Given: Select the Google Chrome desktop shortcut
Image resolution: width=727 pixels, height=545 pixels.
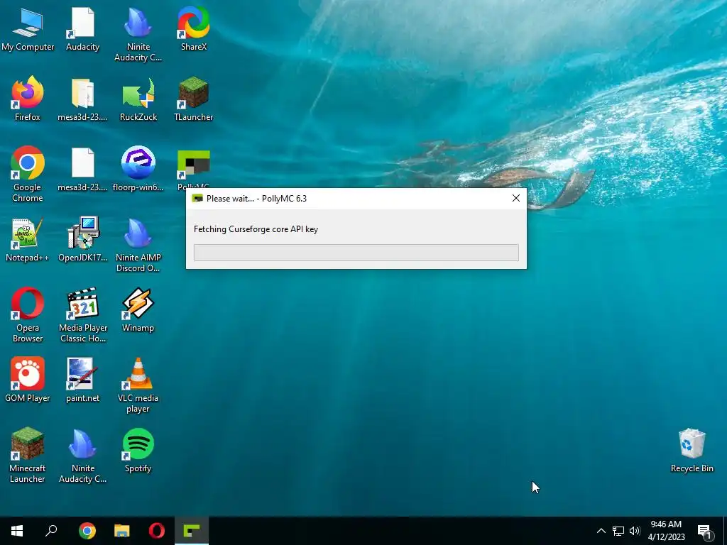Looking at the screenshot, I should coord(28,175).
